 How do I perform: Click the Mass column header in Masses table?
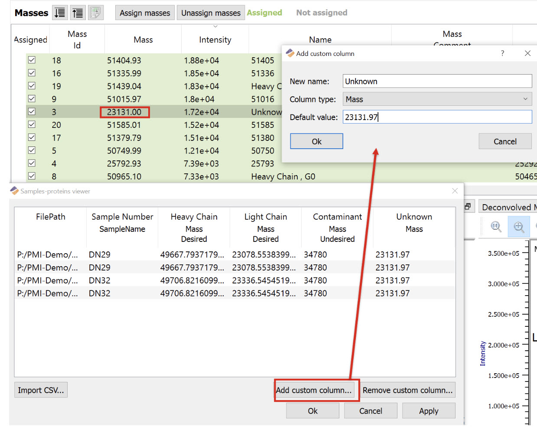tap(143, 39)
